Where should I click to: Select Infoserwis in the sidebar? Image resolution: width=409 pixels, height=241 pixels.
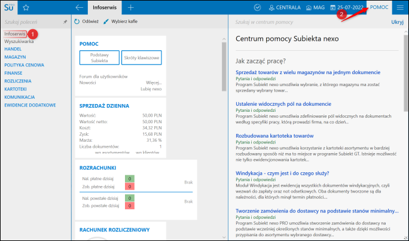(x=15, y=34)
